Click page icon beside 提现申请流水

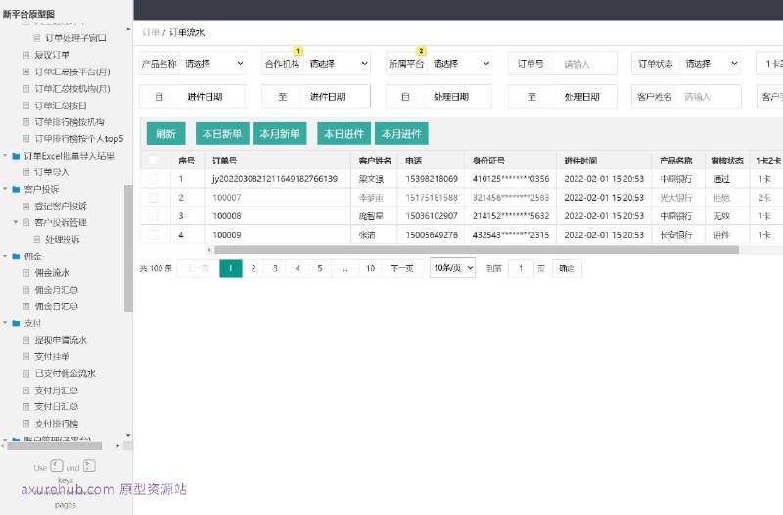(26, 340)
